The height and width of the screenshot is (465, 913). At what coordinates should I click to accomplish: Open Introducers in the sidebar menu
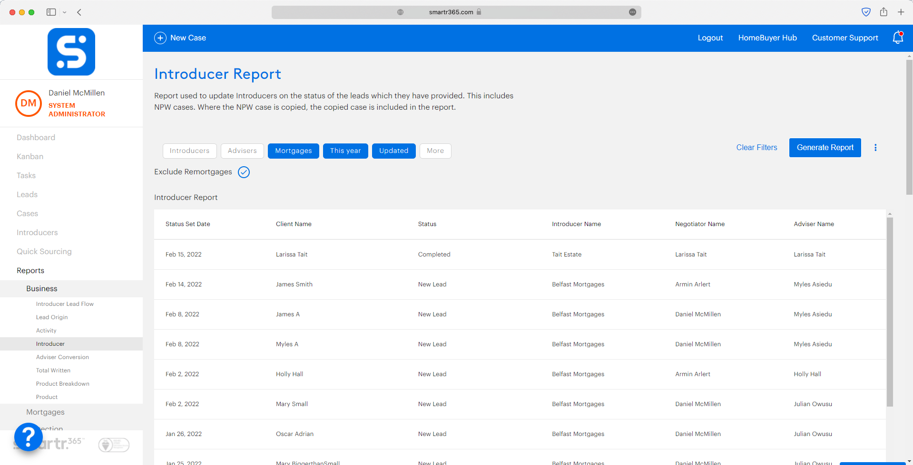point(37,233)
